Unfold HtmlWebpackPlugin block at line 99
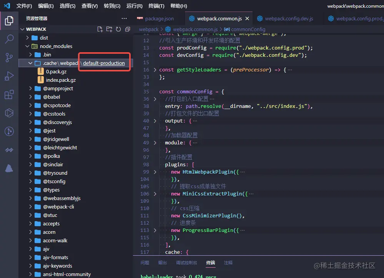 tap(155, 172)
